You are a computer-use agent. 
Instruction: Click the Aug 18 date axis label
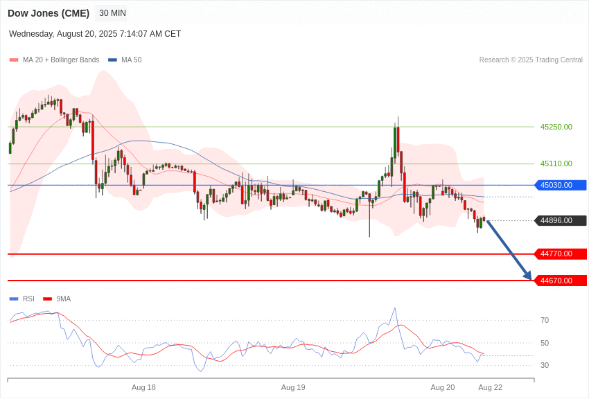(143, 387)
